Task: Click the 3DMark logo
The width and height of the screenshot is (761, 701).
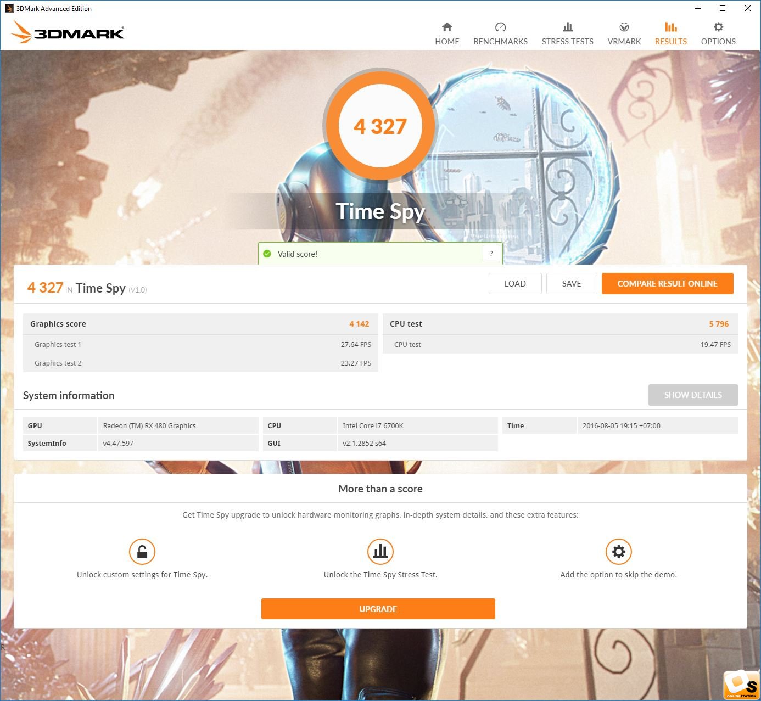Action: click(x=68, y=32)
